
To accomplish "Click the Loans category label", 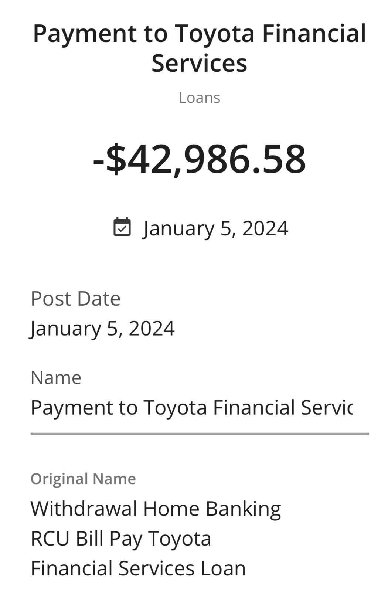I will tap(200, 98).
